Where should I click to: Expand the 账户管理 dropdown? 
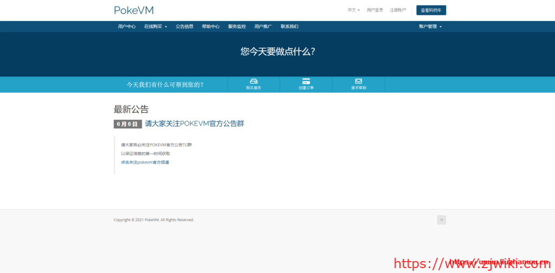pos(430,27)
